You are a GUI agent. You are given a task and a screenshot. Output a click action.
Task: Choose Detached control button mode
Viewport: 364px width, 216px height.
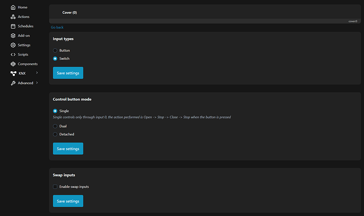click(x=55, y=134)
